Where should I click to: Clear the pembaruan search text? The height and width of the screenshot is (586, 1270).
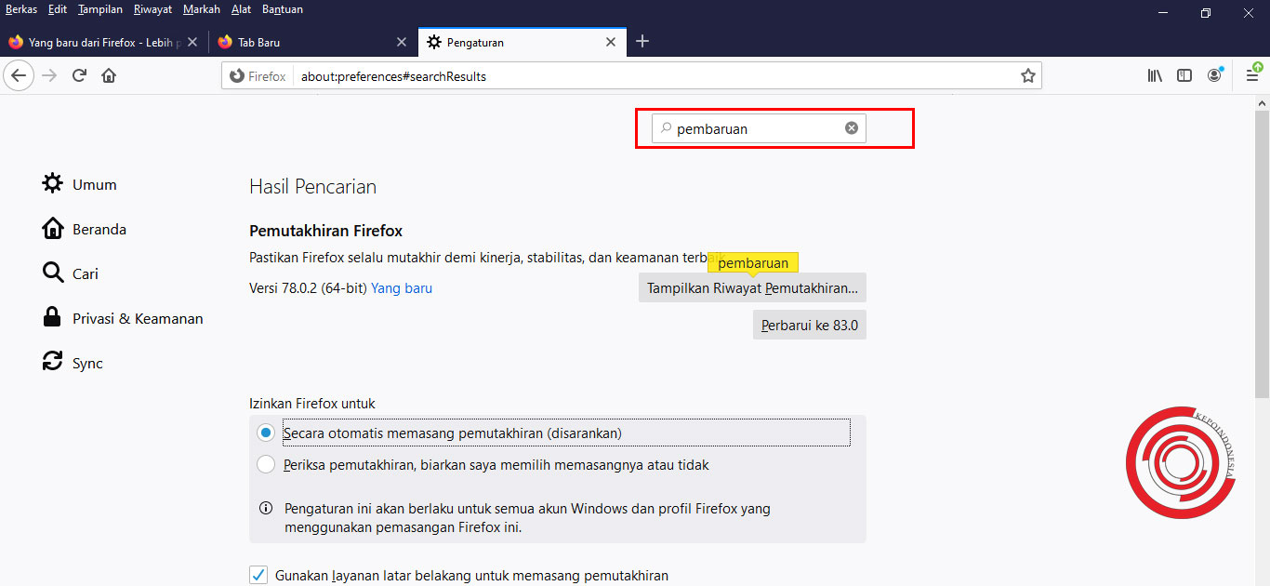coord(852,128)
